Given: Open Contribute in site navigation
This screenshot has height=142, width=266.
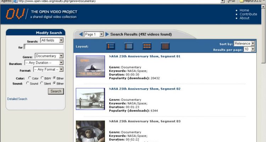Looking at the screenshot, I should 248,14.
